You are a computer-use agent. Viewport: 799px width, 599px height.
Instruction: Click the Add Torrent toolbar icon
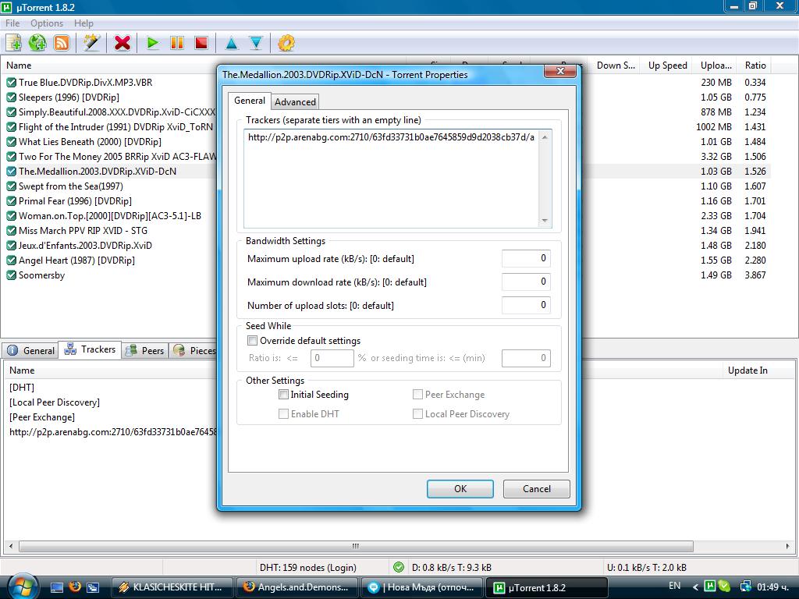(x=14, y=44)
